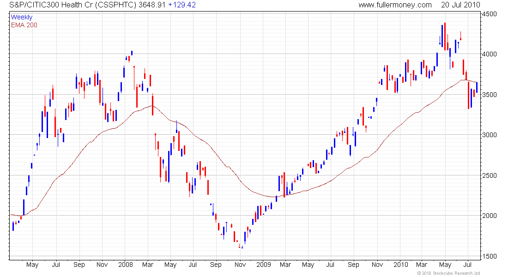
Task: Click the 1500 price axis label
Action: [x=489, y=256]
